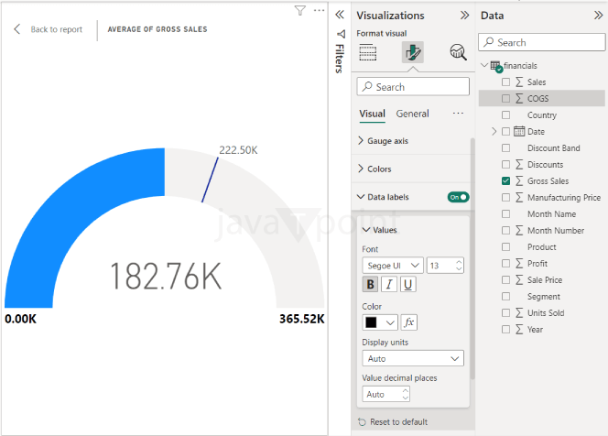Click the 0.00K minimum label
This screenshot has height=436, width=608.
20,319
